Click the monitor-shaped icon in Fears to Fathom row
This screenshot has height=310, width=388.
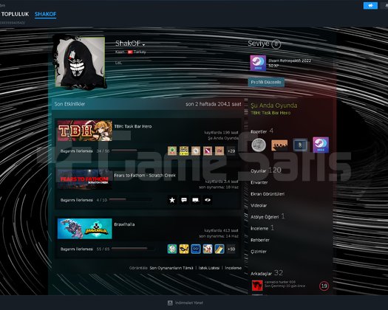pos(196,200)
